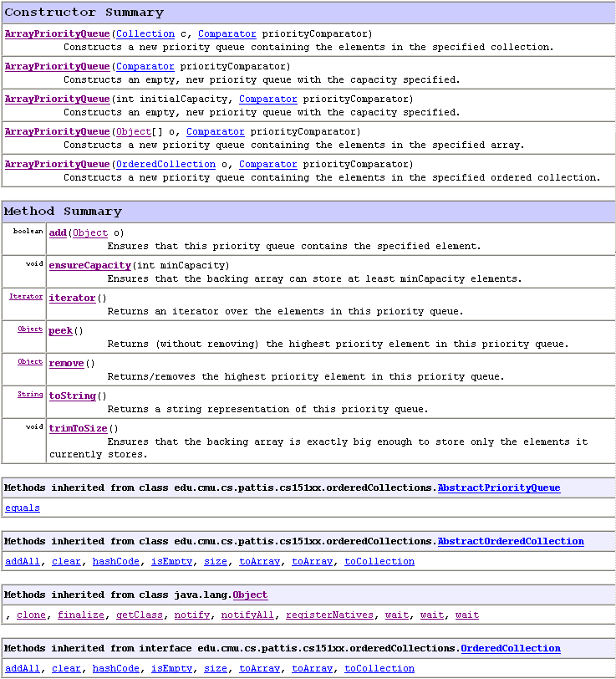The width and height of the screenshot is (616, 679).
Task: Click the notifyAll inherited method link
Action: point(247,615)
